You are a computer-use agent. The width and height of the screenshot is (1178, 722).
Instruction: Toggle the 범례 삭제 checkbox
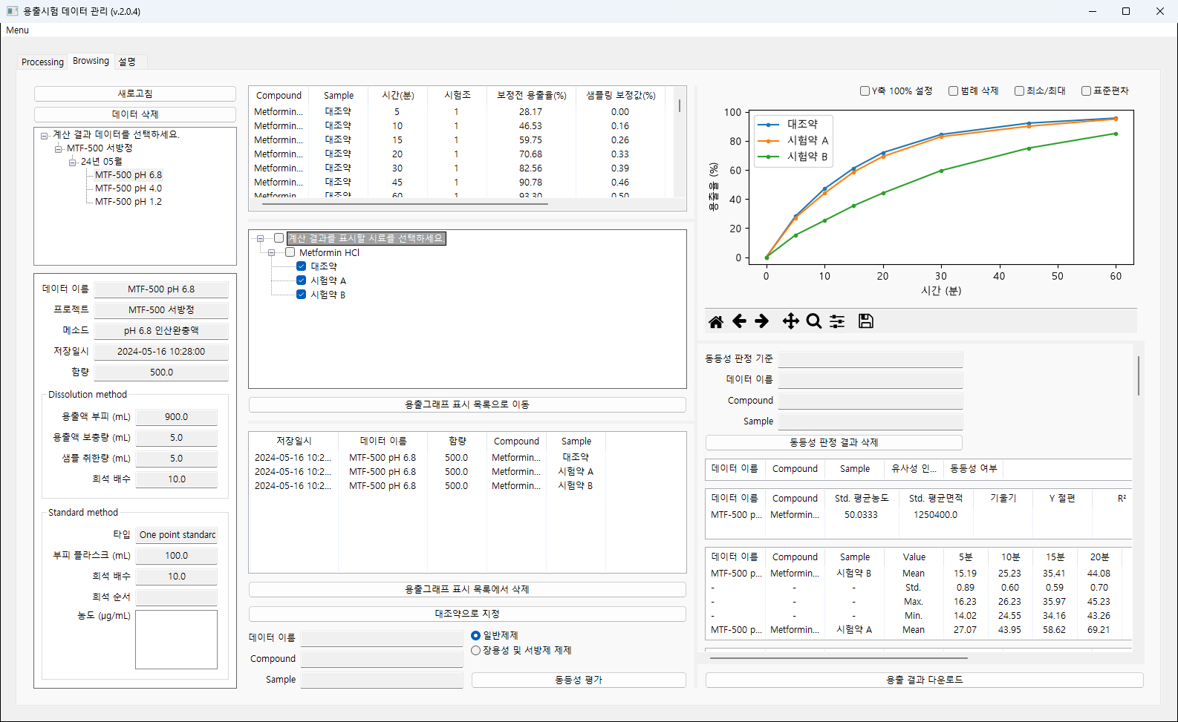[954, 91]
